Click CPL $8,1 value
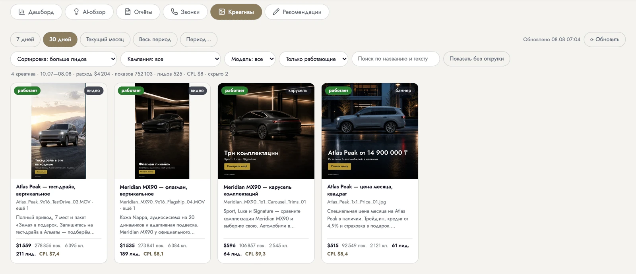 pos(153,254)
